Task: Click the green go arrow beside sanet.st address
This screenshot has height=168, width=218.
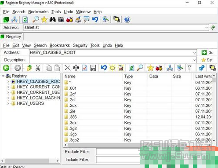Action: [x=213, y=28]
